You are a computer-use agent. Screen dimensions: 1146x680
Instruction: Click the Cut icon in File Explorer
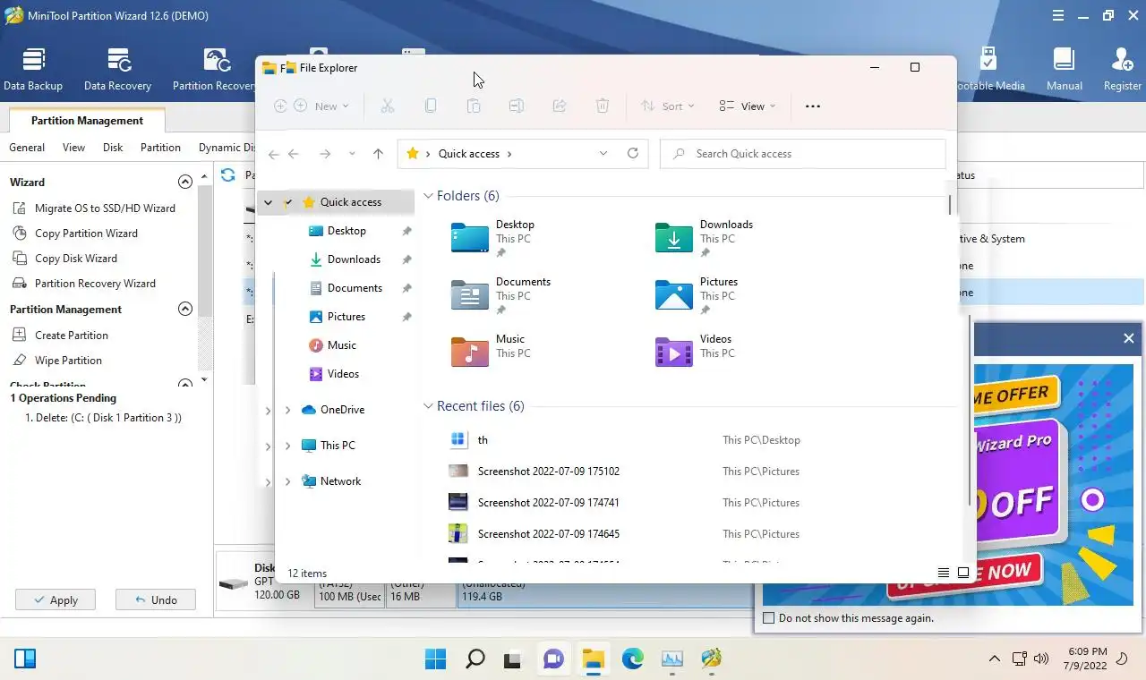coord(388,106)
